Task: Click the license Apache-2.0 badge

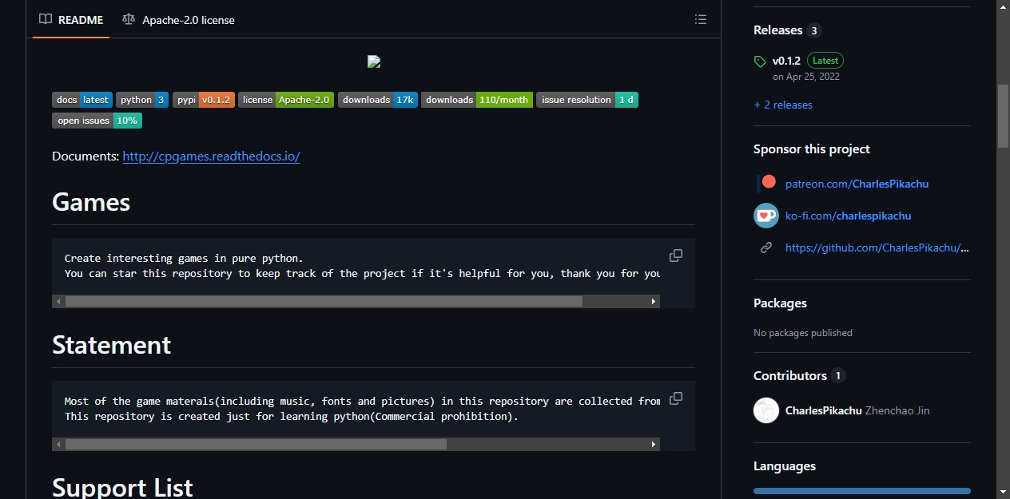Action: point(286,100)
